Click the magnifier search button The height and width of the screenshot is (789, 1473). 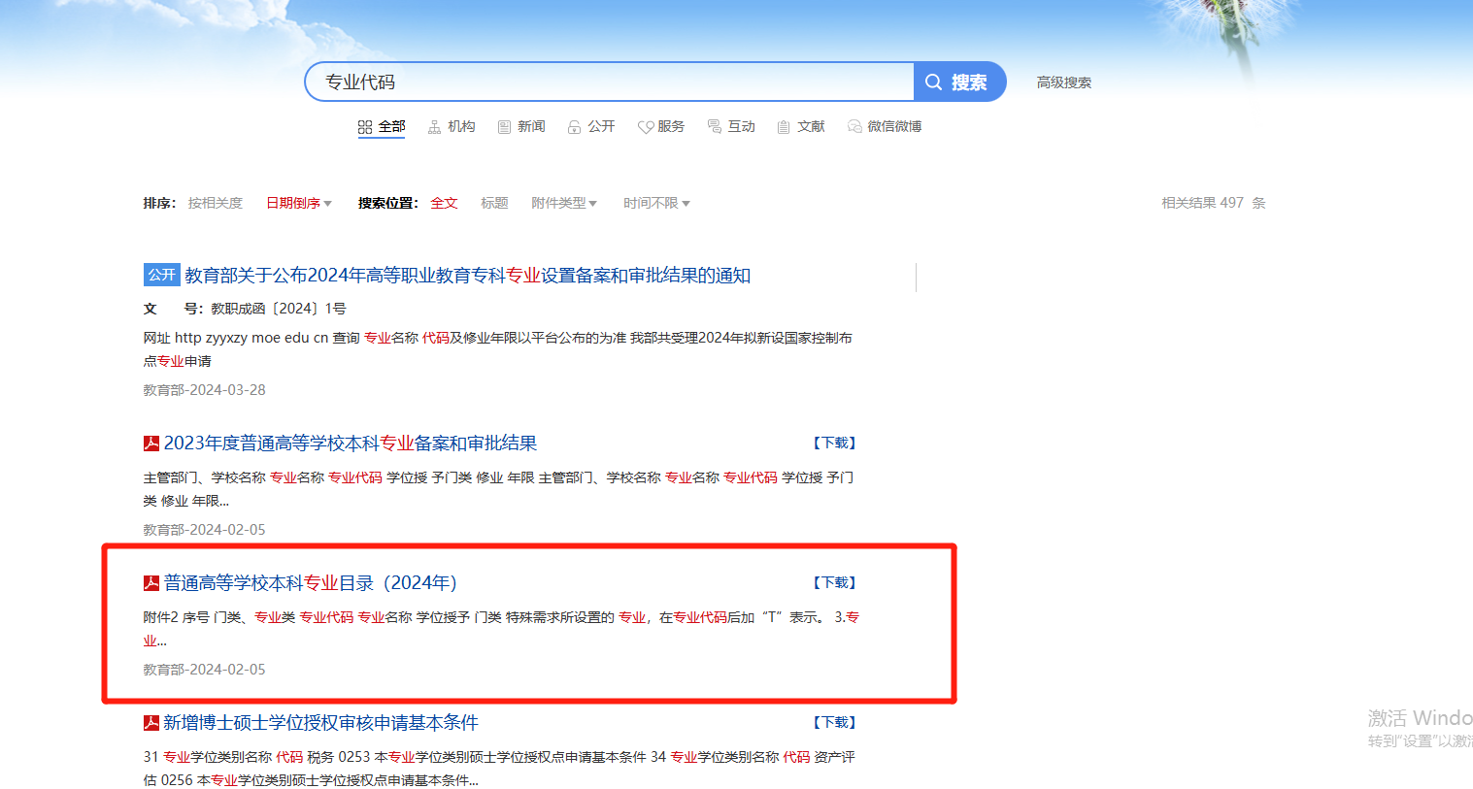pyautogui.click(x=957, y=82)
